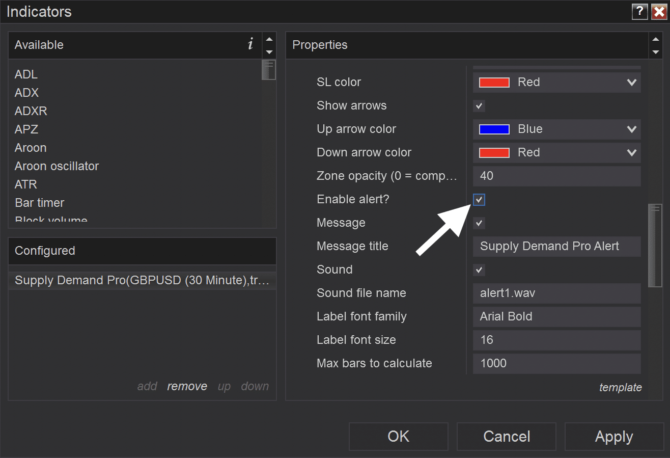Click the template link
Viewport: 670px width, 458px height.
[620, 387]
